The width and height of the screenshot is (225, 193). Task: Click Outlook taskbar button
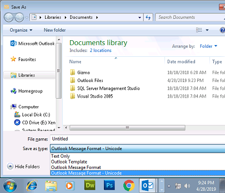pos(148,185)
